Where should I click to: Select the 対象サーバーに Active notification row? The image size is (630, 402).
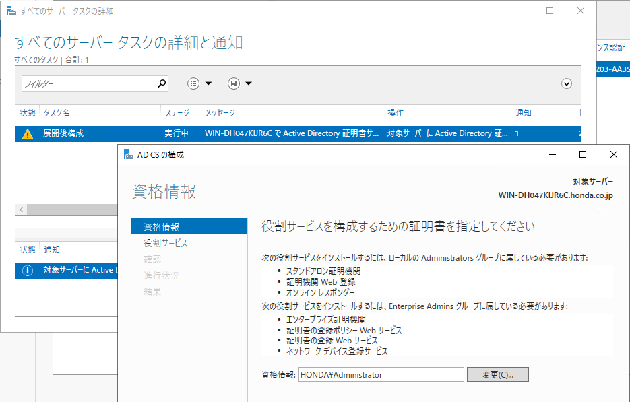point(67,270)
